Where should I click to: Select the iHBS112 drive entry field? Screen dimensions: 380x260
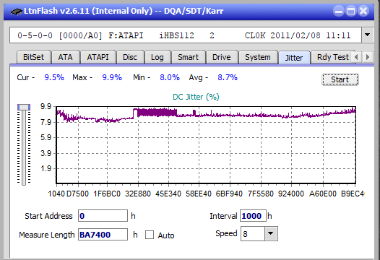pos(186,35)
